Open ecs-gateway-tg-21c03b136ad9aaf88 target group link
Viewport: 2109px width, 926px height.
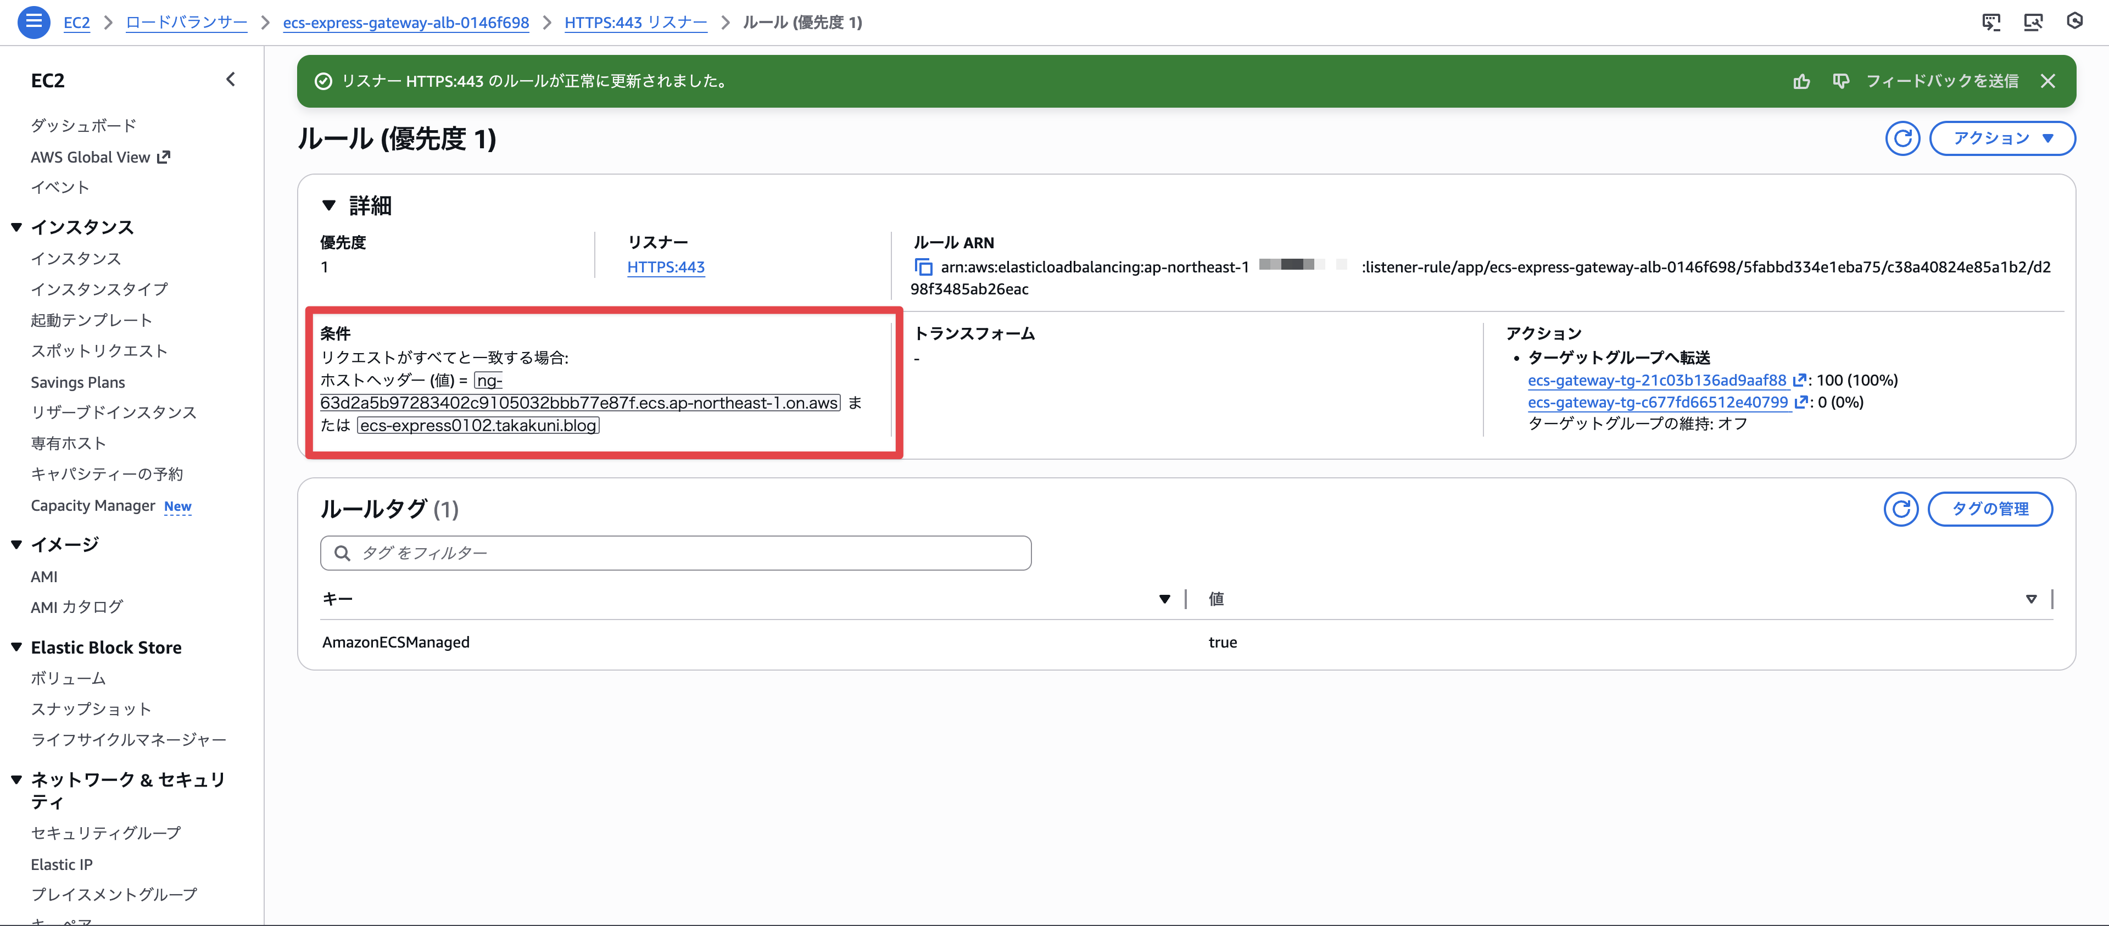point(1656,380)
